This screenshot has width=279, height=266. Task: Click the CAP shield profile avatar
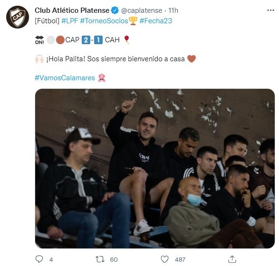[x=18, y=17]
